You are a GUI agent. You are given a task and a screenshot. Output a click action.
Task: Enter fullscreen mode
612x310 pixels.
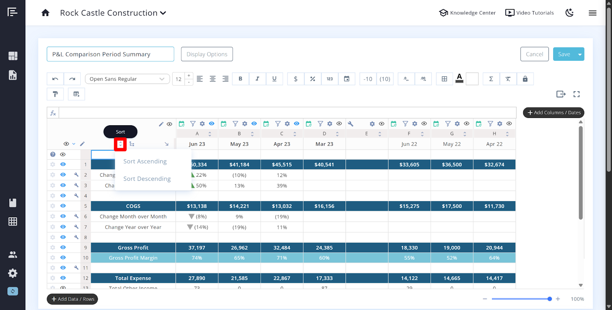tap(576, 94)
